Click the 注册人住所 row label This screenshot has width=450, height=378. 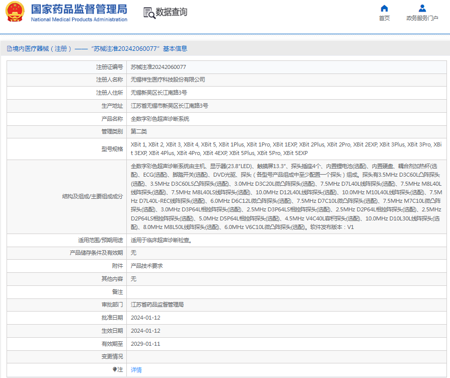(x=109, y=93)
